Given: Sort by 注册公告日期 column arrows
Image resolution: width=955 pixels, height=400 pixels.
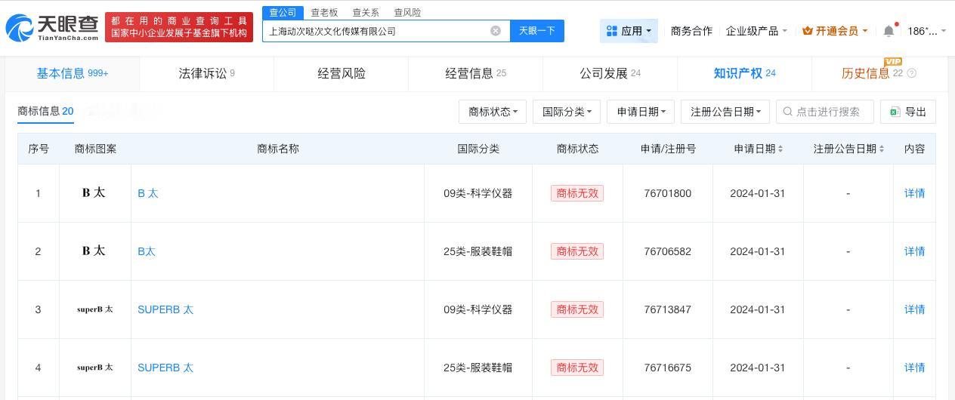Looking at the screenshot, I should pyautogui.click(x=881, y=149).
